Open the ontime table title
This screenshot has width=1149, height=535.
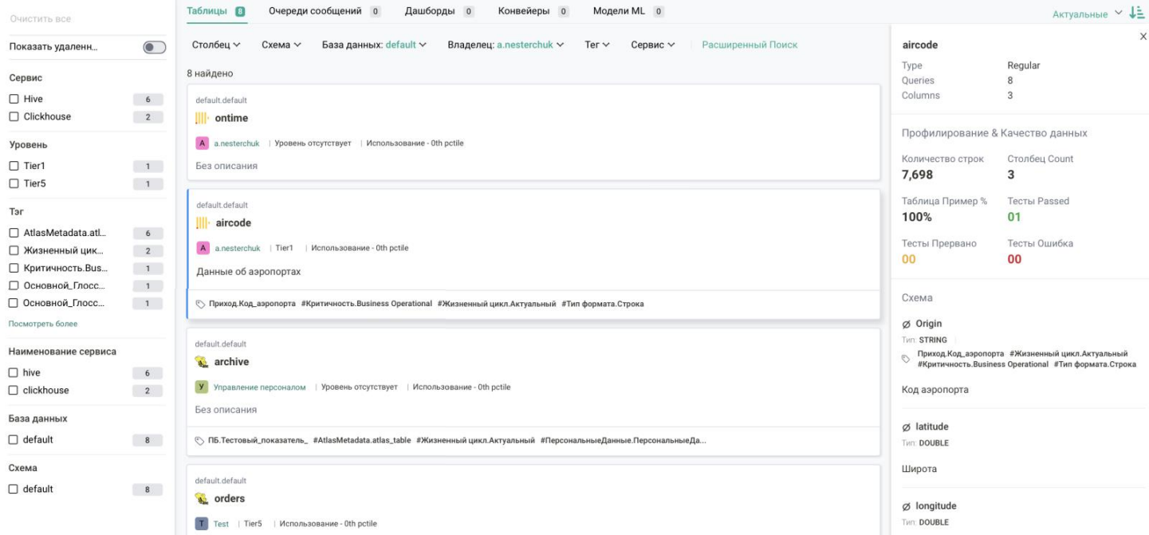point(231,118)
